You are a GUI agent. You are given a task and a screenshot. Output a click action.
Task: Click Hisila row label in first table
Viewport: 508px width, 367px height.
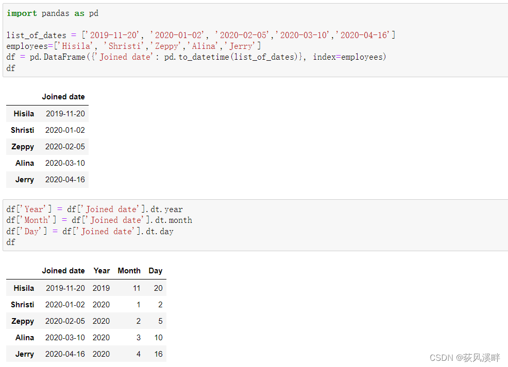(x=24, y=114)
